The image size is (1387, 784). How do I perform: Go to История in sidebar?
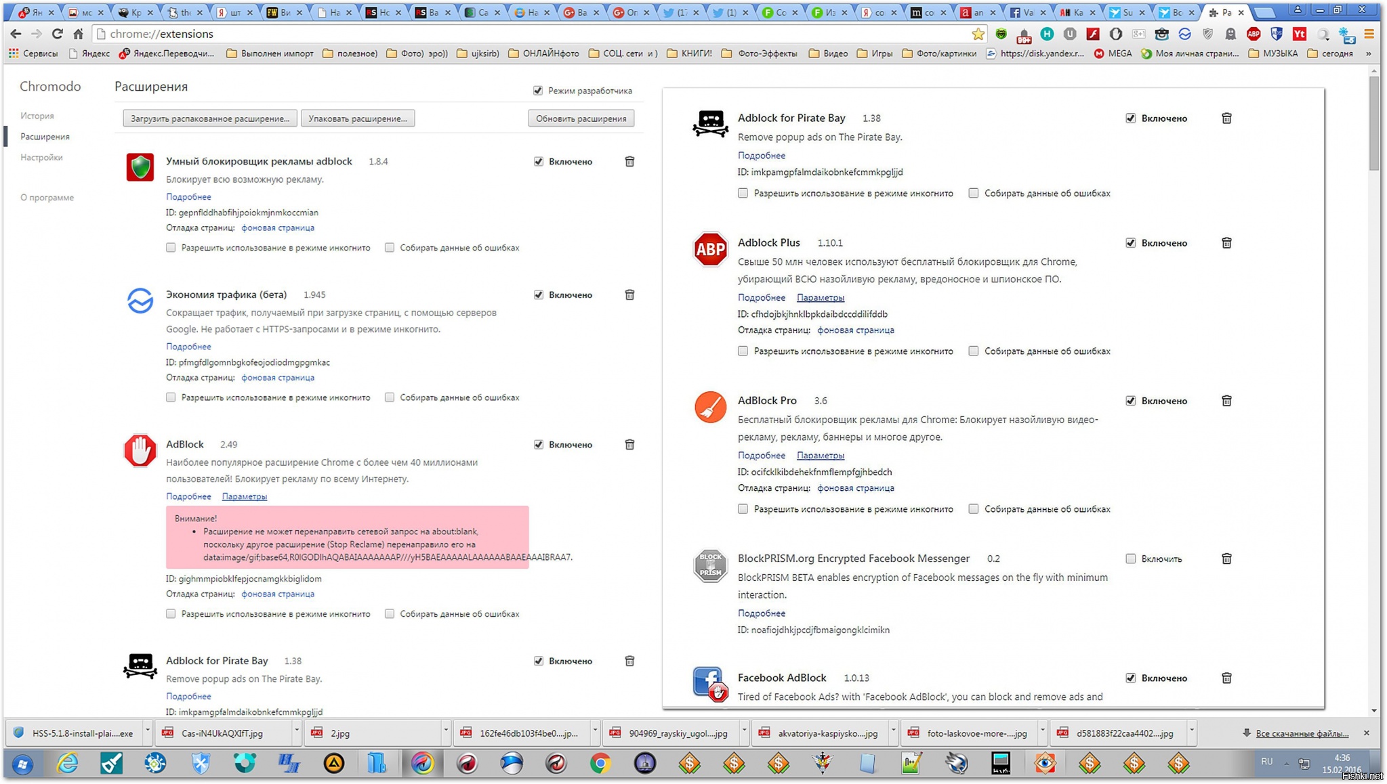click(37, 116)
